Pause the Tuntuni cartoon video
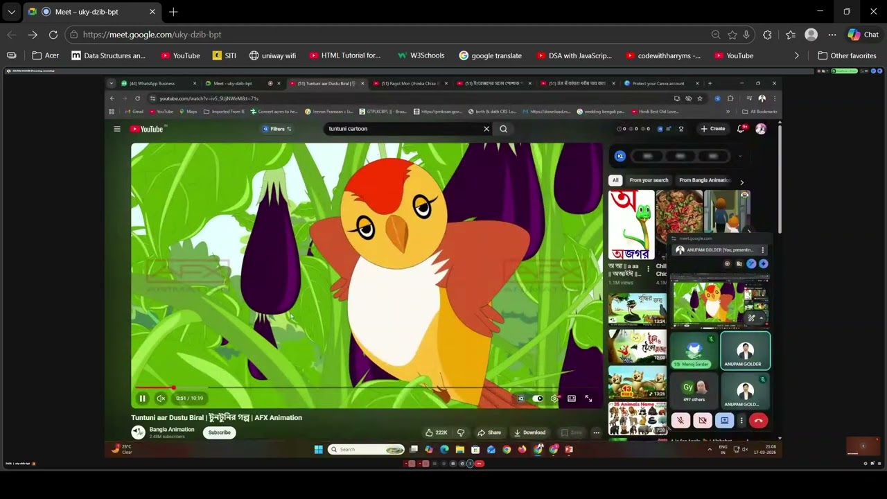 point(142,399)
